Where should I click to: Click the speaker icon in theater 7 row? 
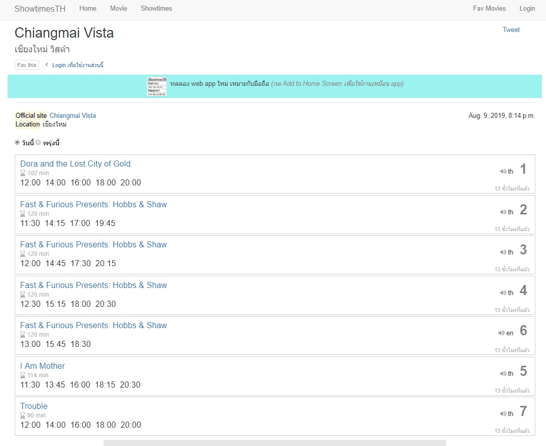pyautogui.click(x=503, y=413)
